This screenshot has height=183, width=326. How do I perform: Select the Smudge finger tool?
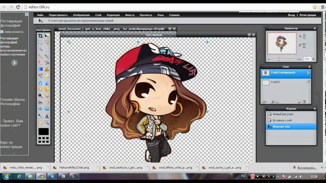40,89
